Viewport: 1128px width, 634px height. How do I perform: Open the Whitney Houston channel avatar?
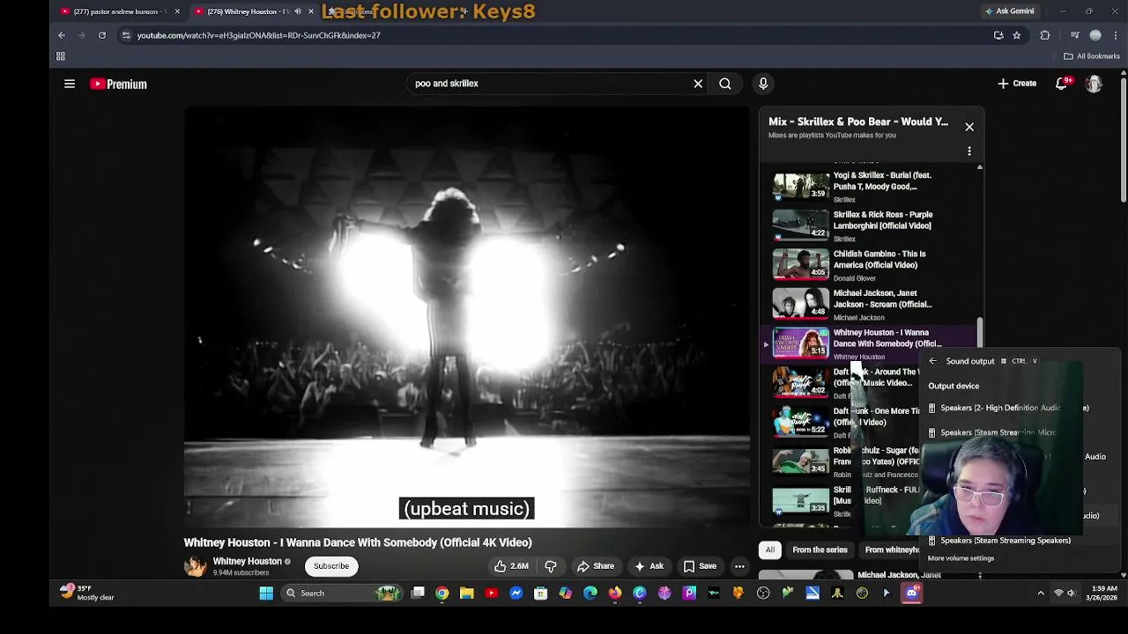(x=195, y=566)
